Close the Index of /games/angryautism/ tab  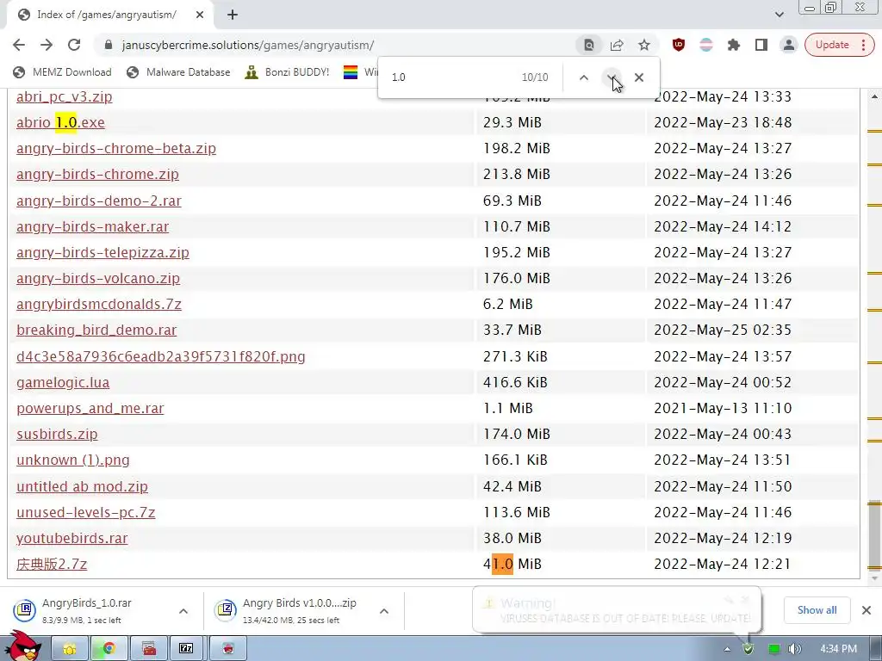pyautogui.click(x=200, y=15)
